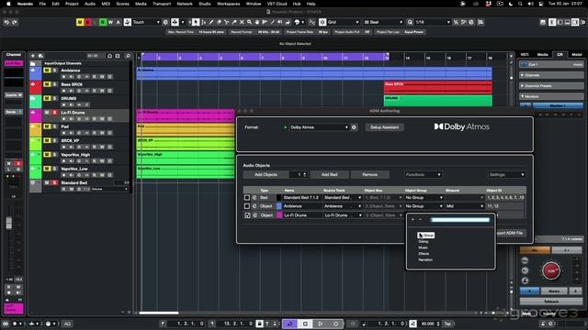Click the Setup Assistant button
The image size is (588, 330).
(384, 127)
